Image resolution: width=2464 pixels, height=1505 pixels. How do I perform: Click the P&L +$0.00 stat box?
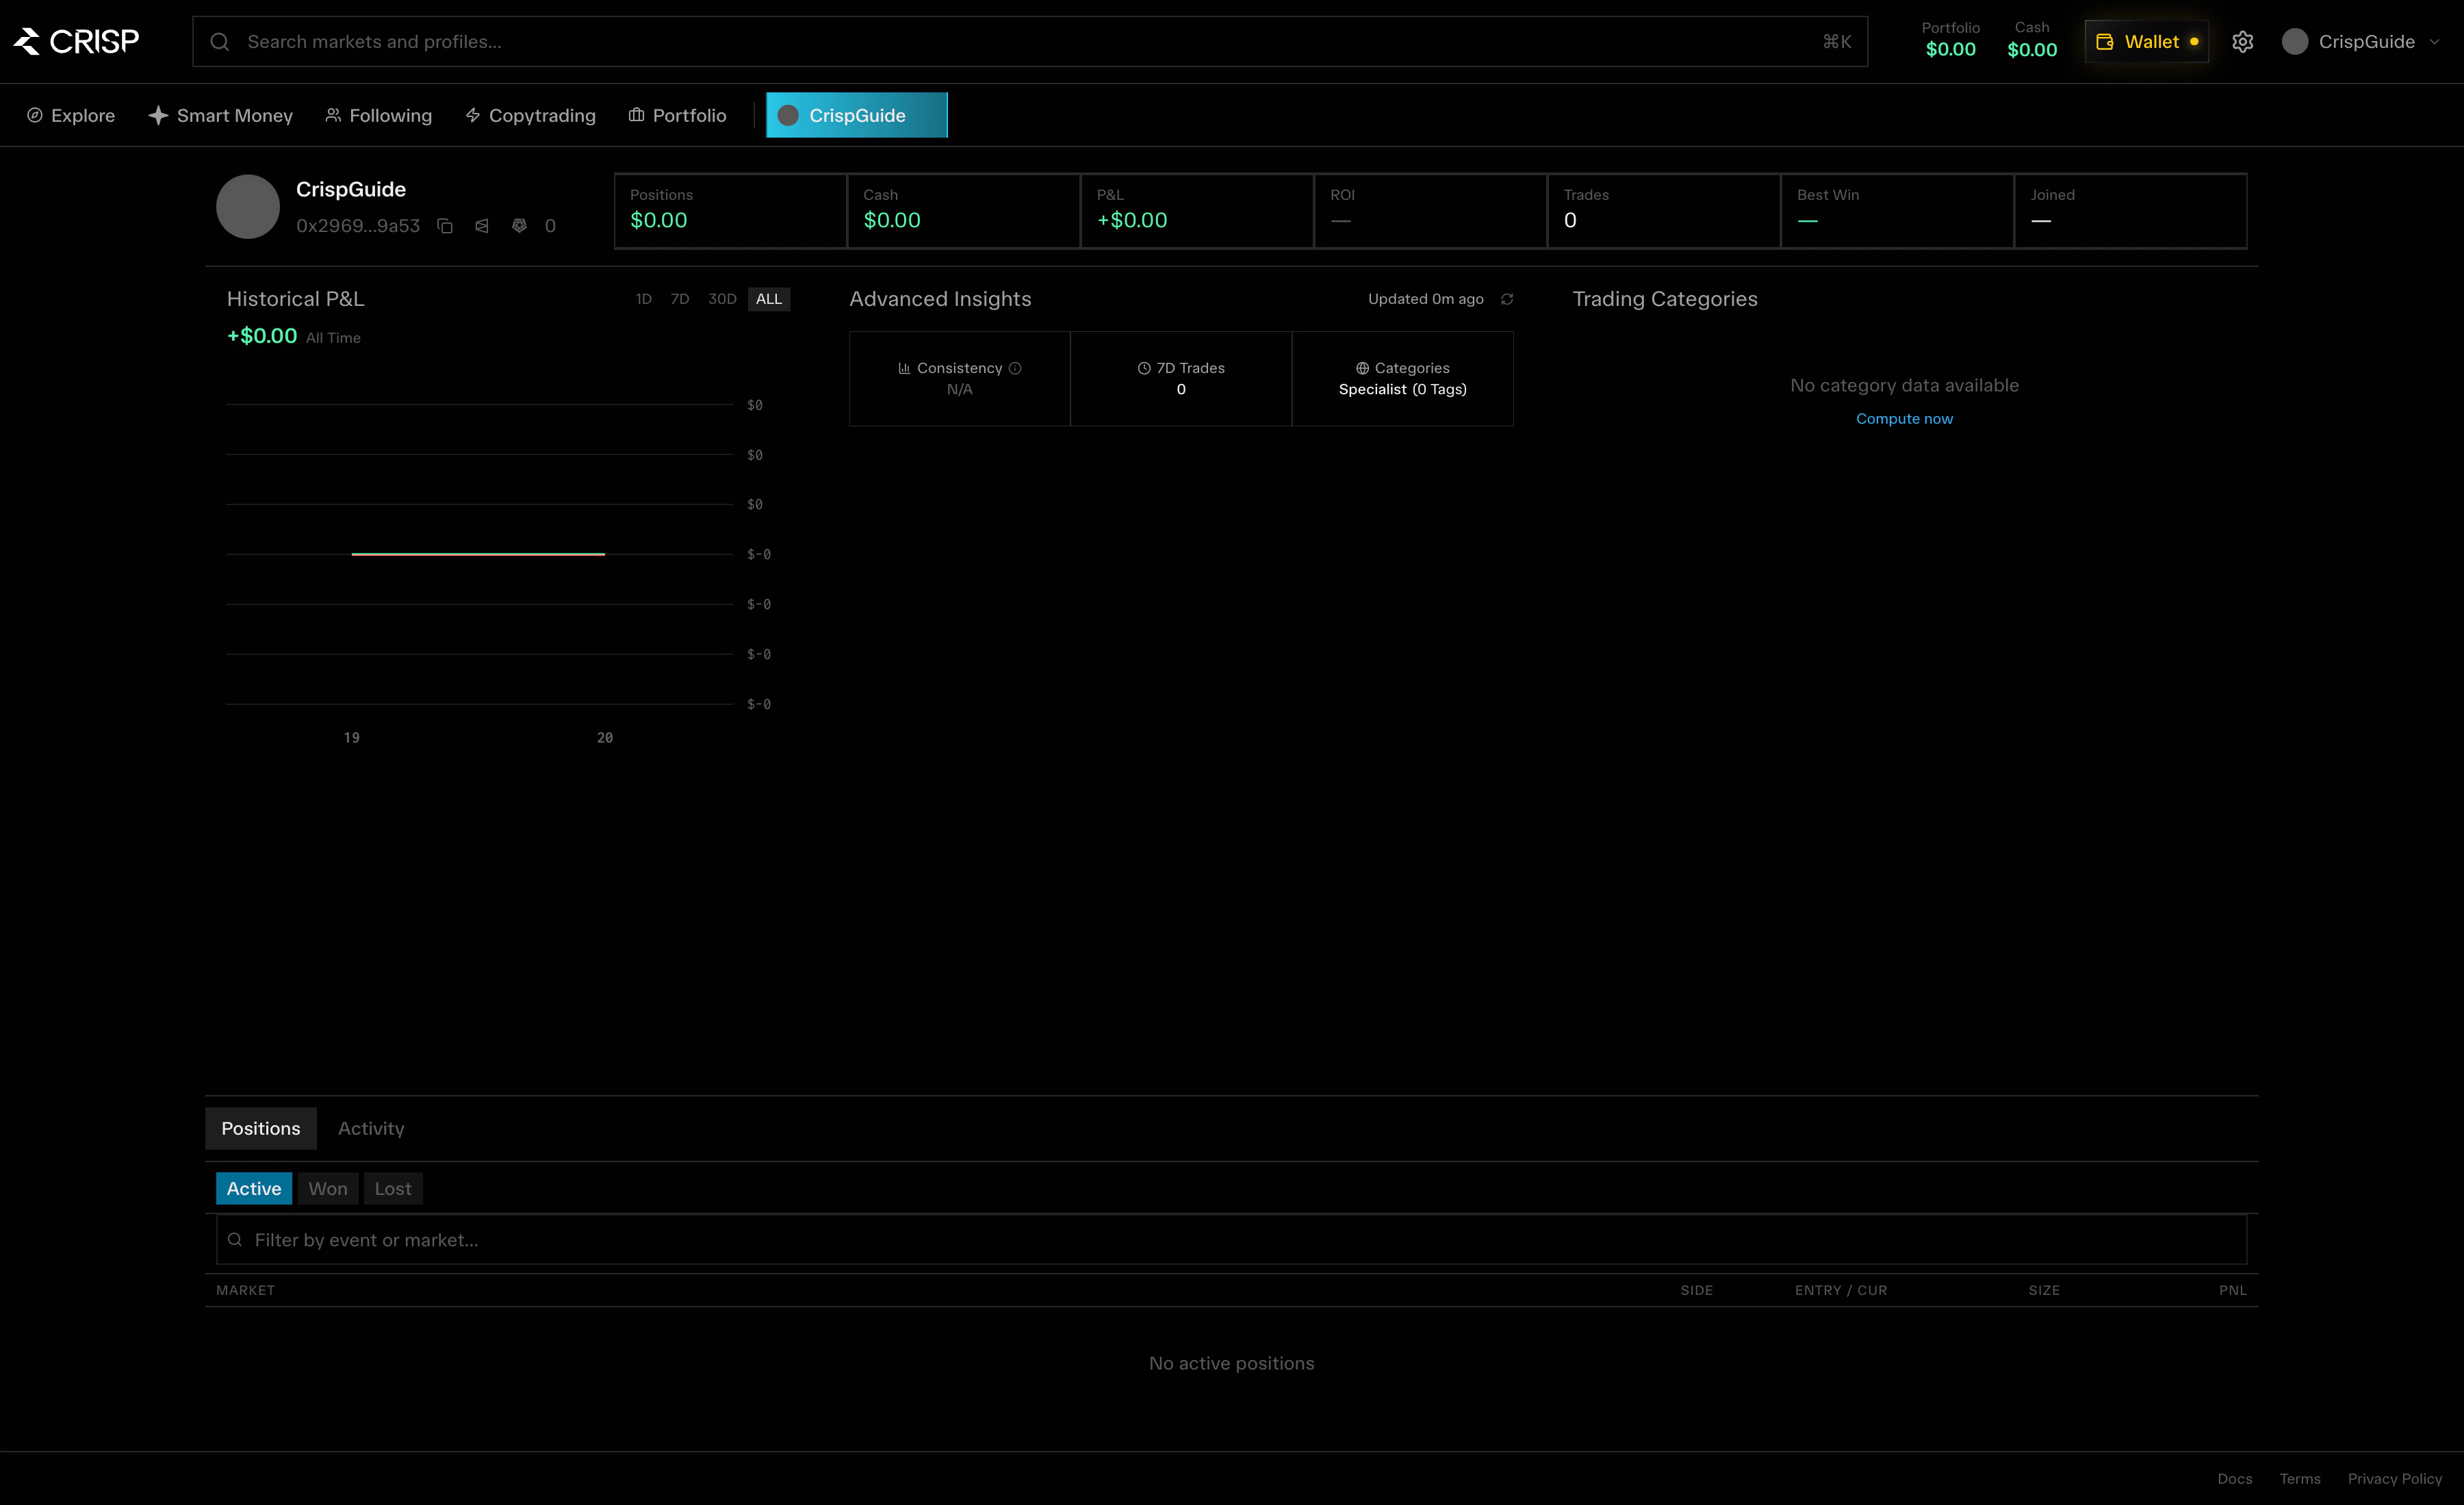click(x=1197, y=211)
